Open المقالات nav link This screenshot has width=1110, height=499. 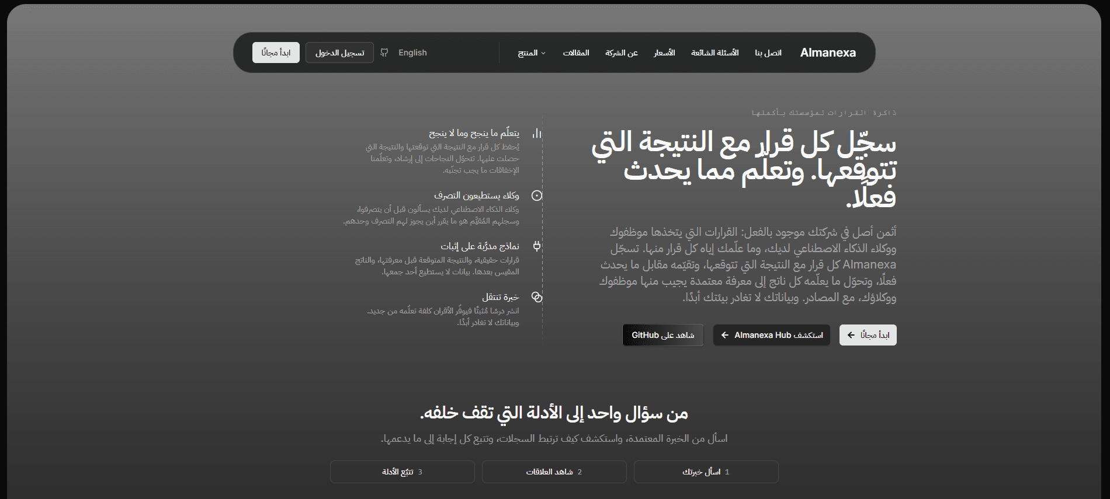click(576, 53)
